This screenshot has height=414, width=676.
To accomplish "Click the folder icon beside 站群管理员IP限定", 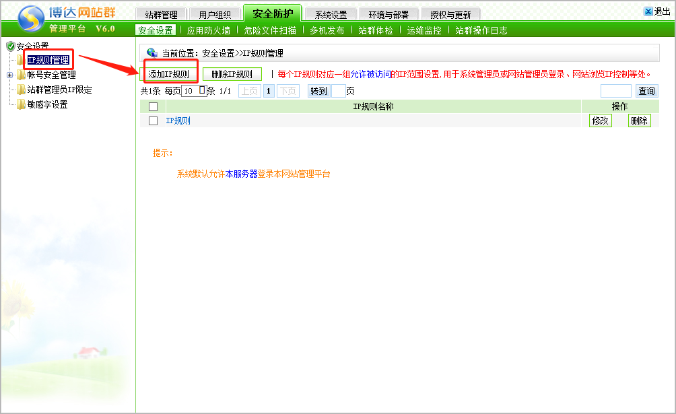I will click(21, 90).
